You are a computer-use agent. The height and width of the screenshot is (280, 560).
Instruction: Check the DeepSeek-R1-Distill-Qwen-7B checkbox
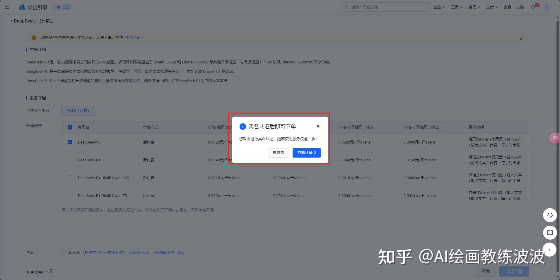[x=70, y=196]
